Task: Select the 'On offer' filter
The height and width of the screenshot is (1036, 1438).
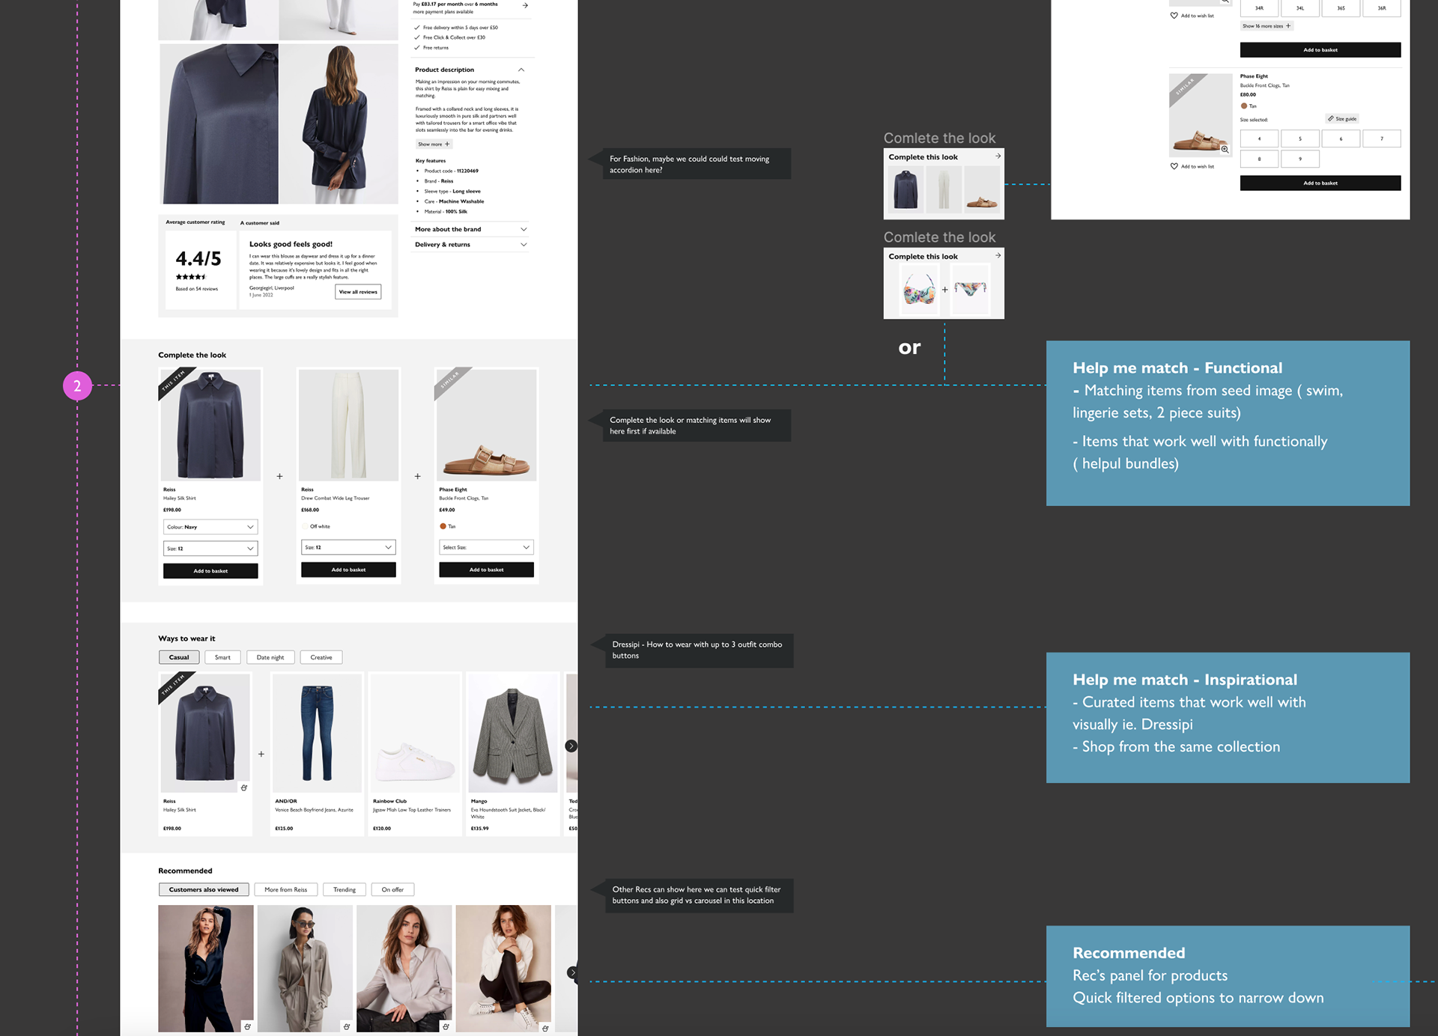Action: 392,889
